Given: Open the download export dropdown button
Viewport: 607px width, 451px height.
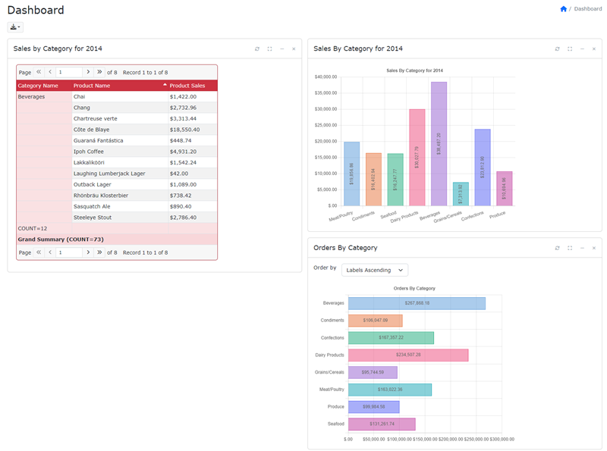Looking at the screenshot, I should coord(15,27).
